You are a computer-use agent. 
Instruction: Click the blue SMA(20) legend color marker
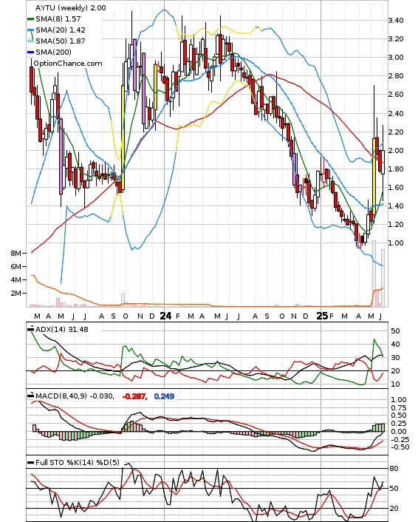pyautogui.click(x=30, y=30)
